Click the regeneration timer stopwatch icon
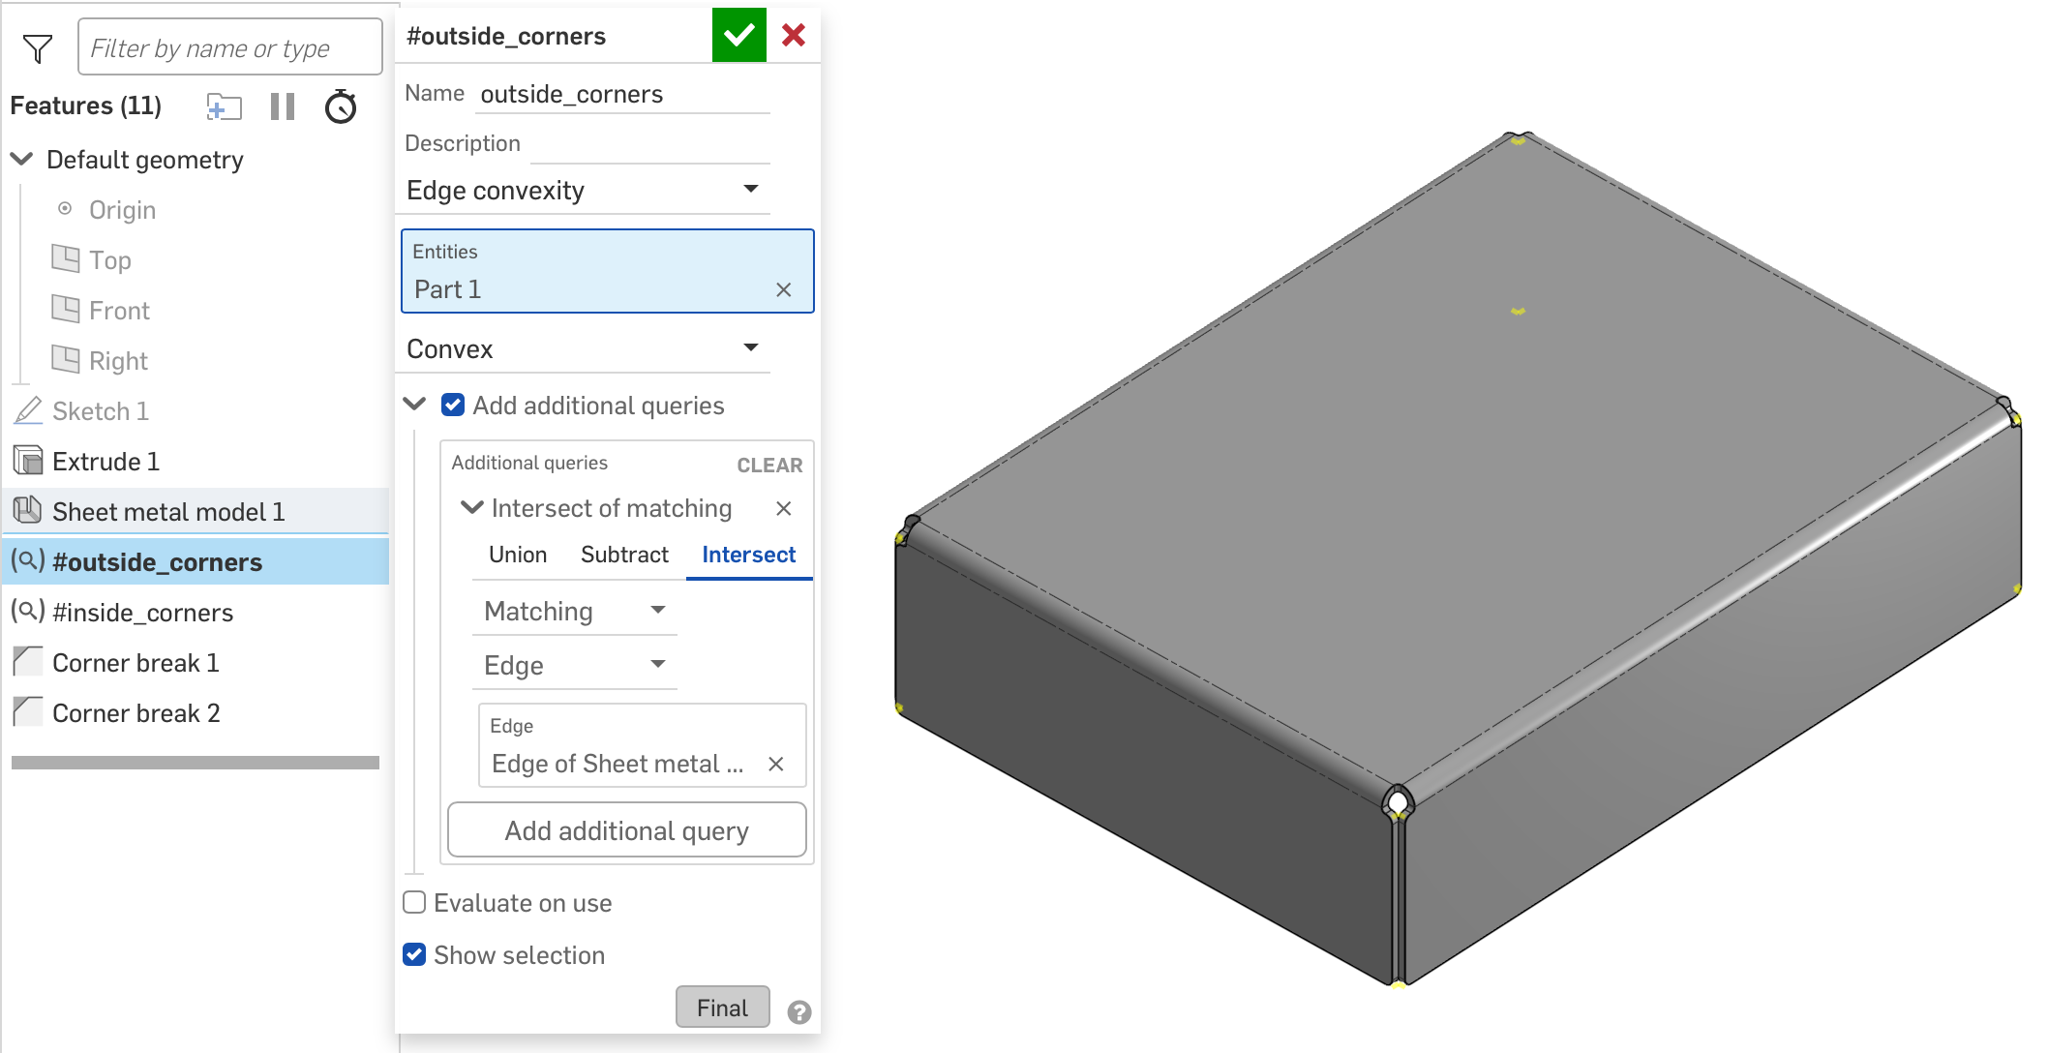2048x1053 pixels. [x=341, y=106]
